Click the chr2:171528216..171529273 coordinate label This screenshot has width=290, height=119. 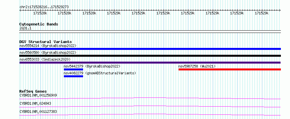[x=44, y=7]
